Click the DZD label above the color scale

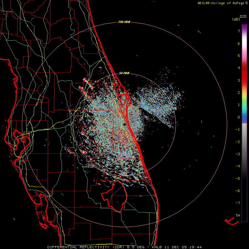243,17
